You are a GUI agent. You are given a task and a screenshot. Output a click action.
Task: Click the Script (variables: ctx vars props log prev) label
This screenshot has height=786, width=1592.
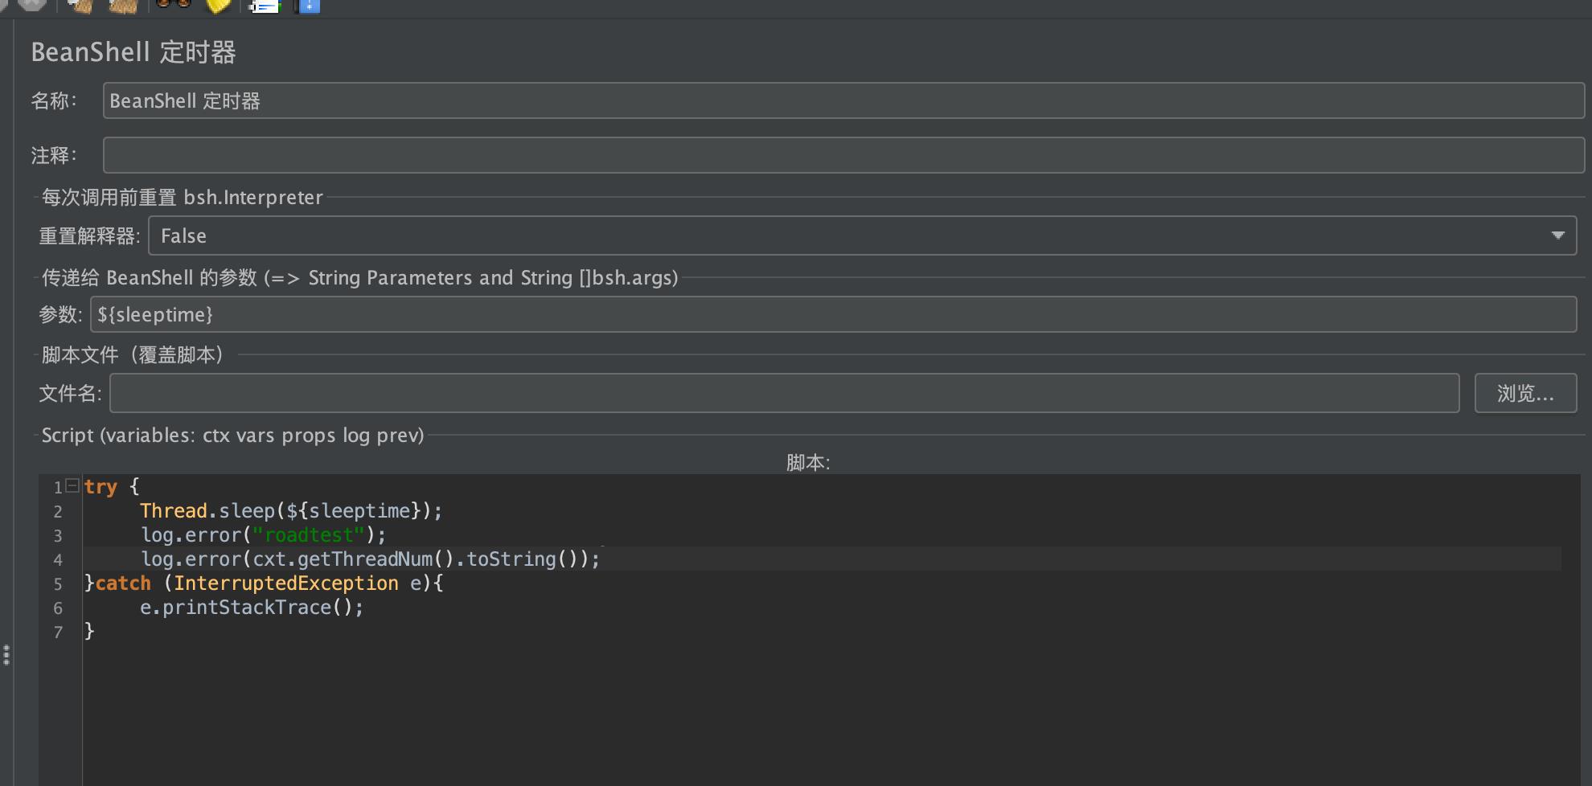[232, 435]
